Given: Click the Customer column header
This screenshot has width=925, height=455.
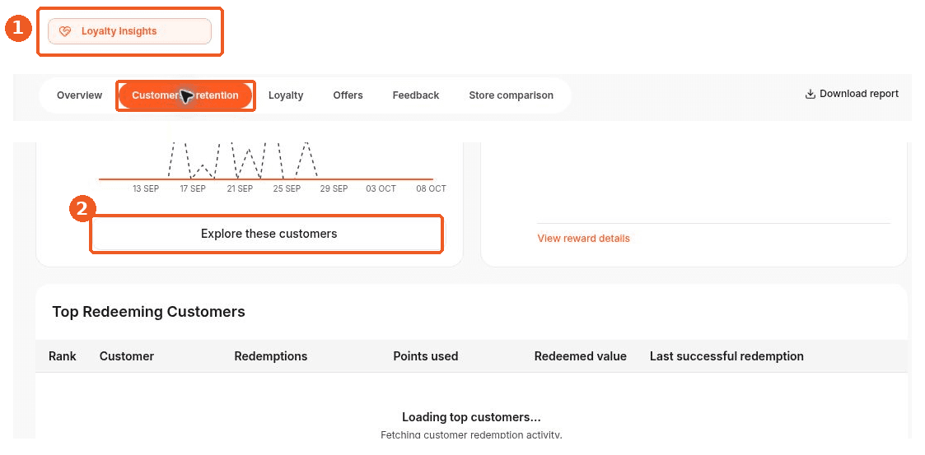Looking at the screenshot, I should pyautogui.click(x=127, y=356).
